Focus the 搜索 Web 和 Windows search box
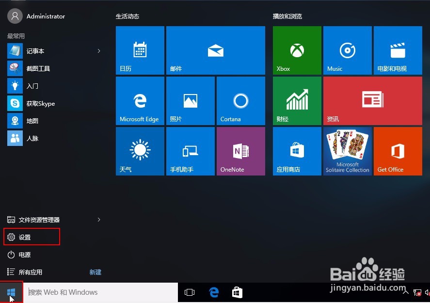The width and height of the screenshot is (430, 303). tap(101, 292)
